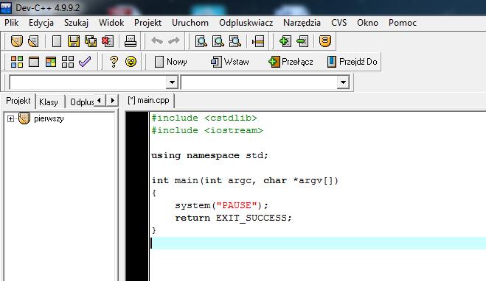Click inside the second empty combo box field
The image size is (486, 281).
click(259, 82)
